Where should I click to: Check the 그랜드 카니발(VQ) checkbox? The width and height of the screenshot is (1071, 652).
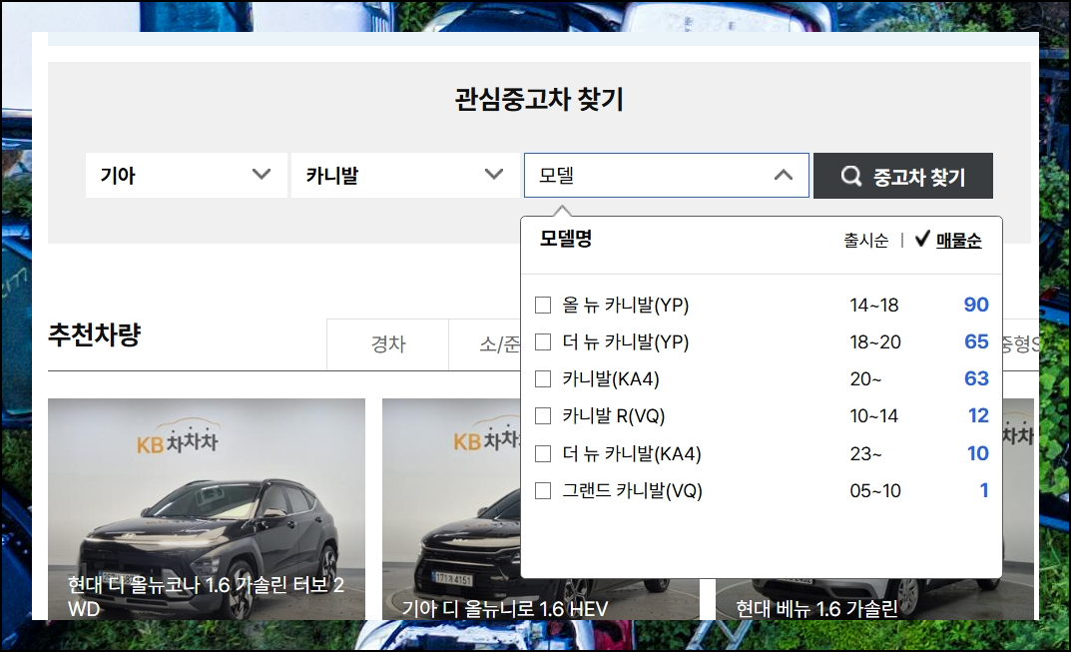pos(543,490)
